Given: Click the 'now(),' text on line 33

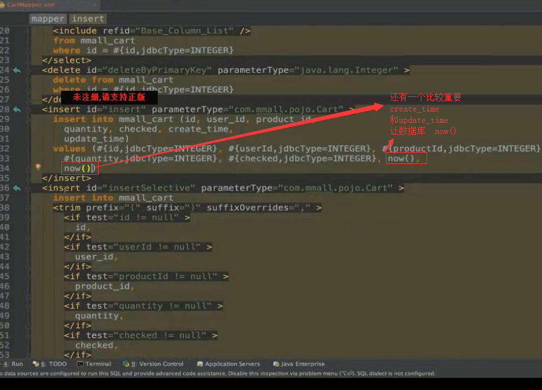Looking at the screenshot, I should 404,159.
